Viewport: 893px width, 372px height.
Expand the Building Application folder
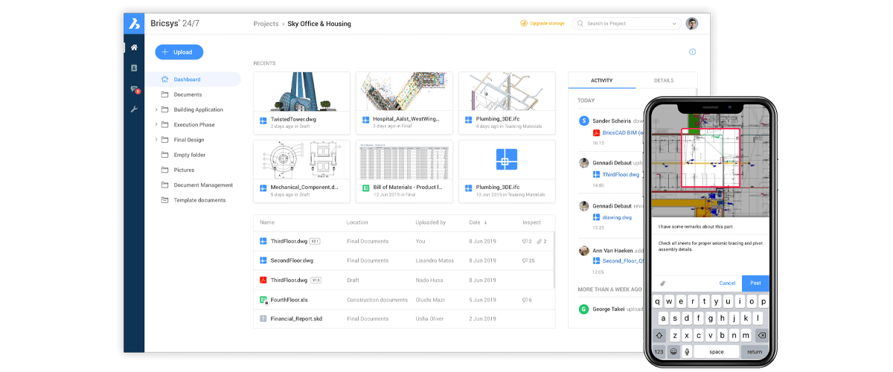[156, 110]
